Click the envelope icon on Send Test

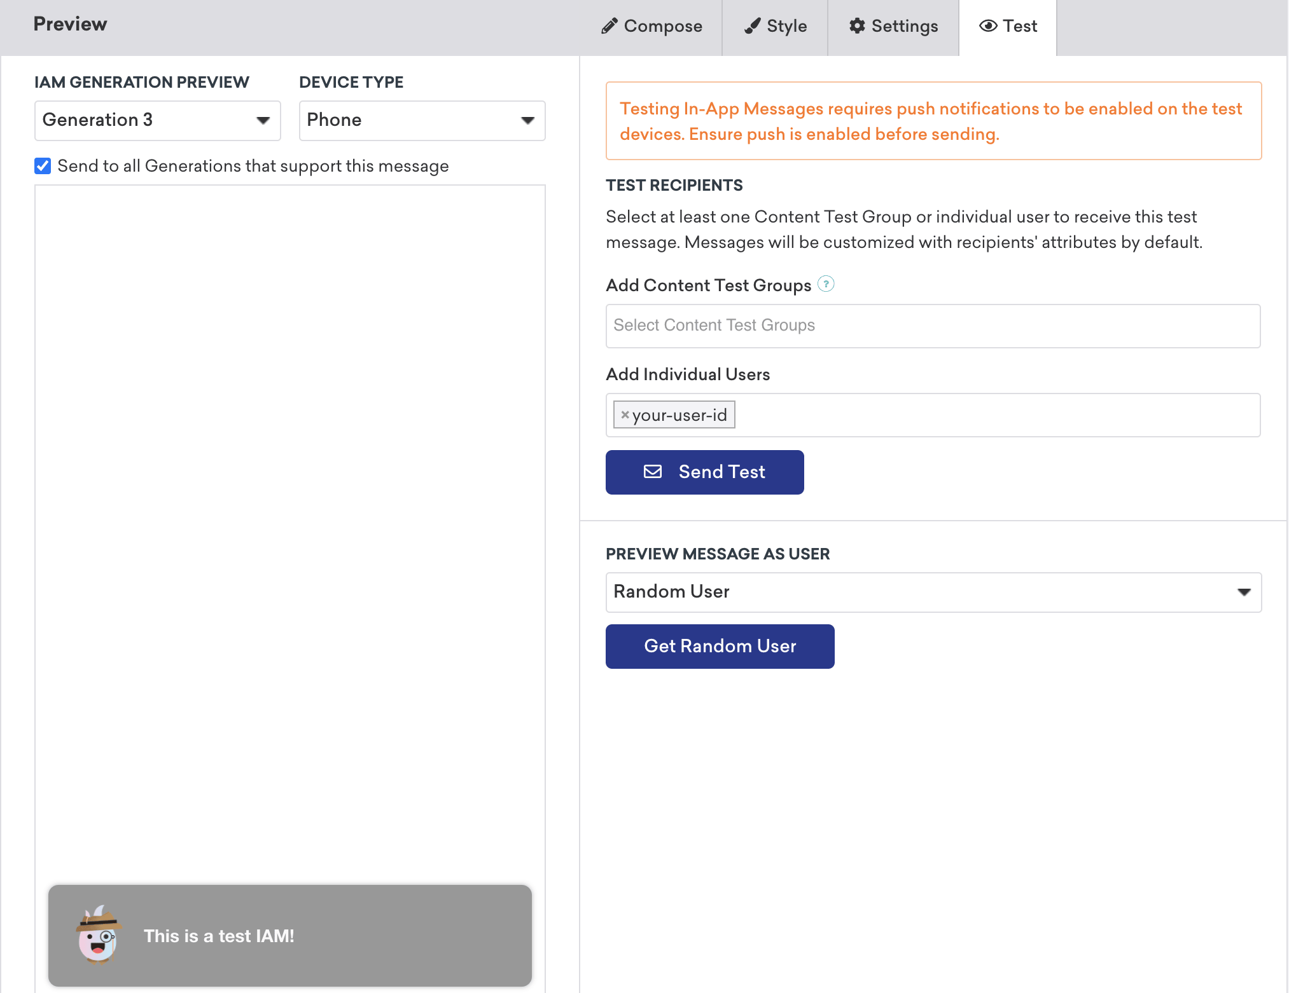click(x=653, y=472)
